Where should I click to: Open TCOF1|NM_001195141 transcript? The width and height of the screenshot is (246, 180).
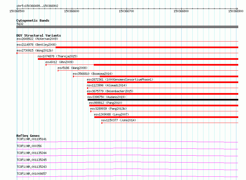pyautogui.click(x=32, y=139)
